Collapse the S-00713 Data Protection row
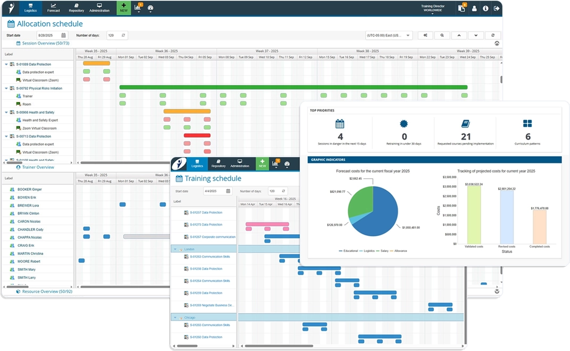 (x=6, y=136)
